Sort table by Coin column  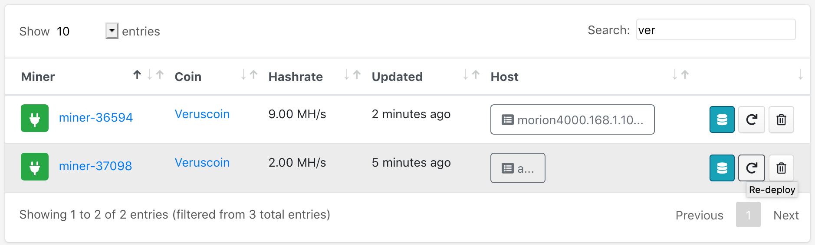tap(188, 77)
